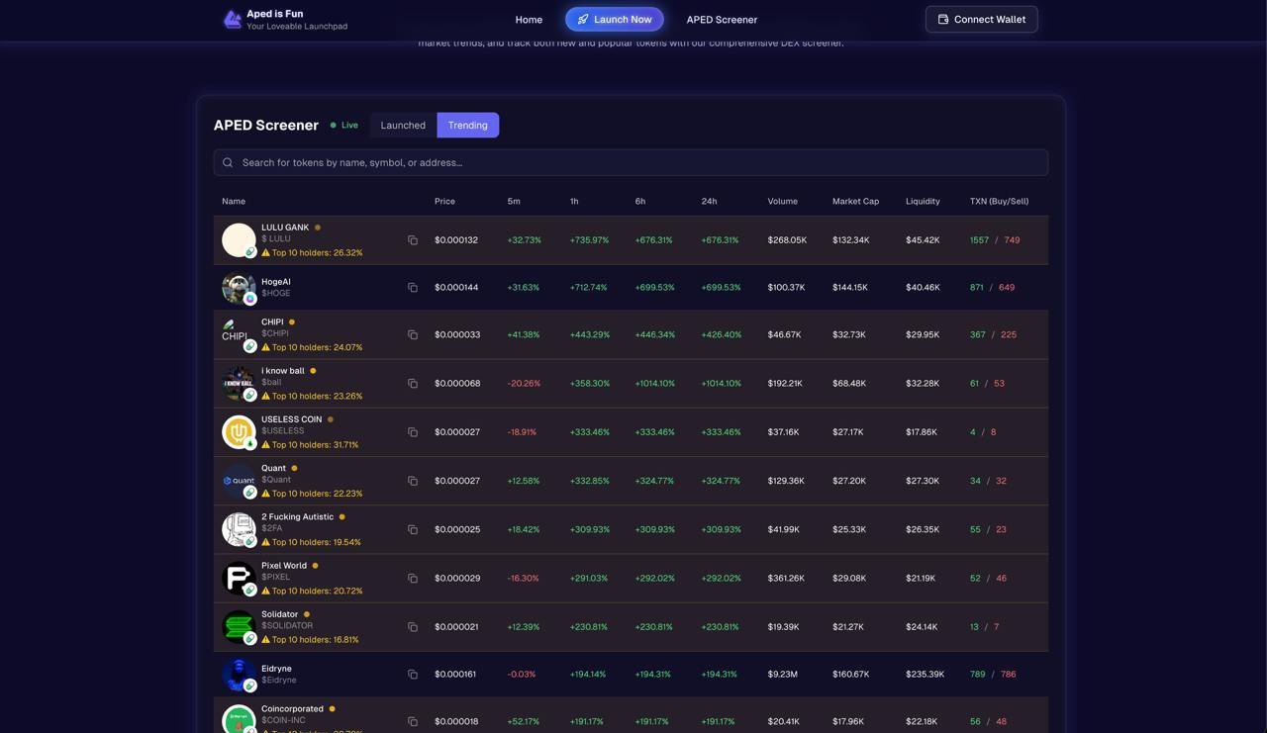Click the yellow status dot next to Pixel World

[316, 566]
